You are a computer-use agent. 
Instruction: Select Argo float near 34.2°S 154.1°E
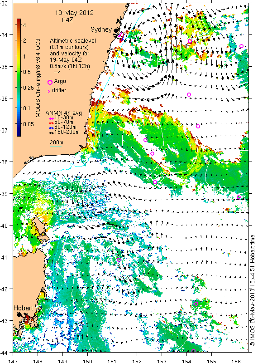pyautogui.click(x=190, y=41)
